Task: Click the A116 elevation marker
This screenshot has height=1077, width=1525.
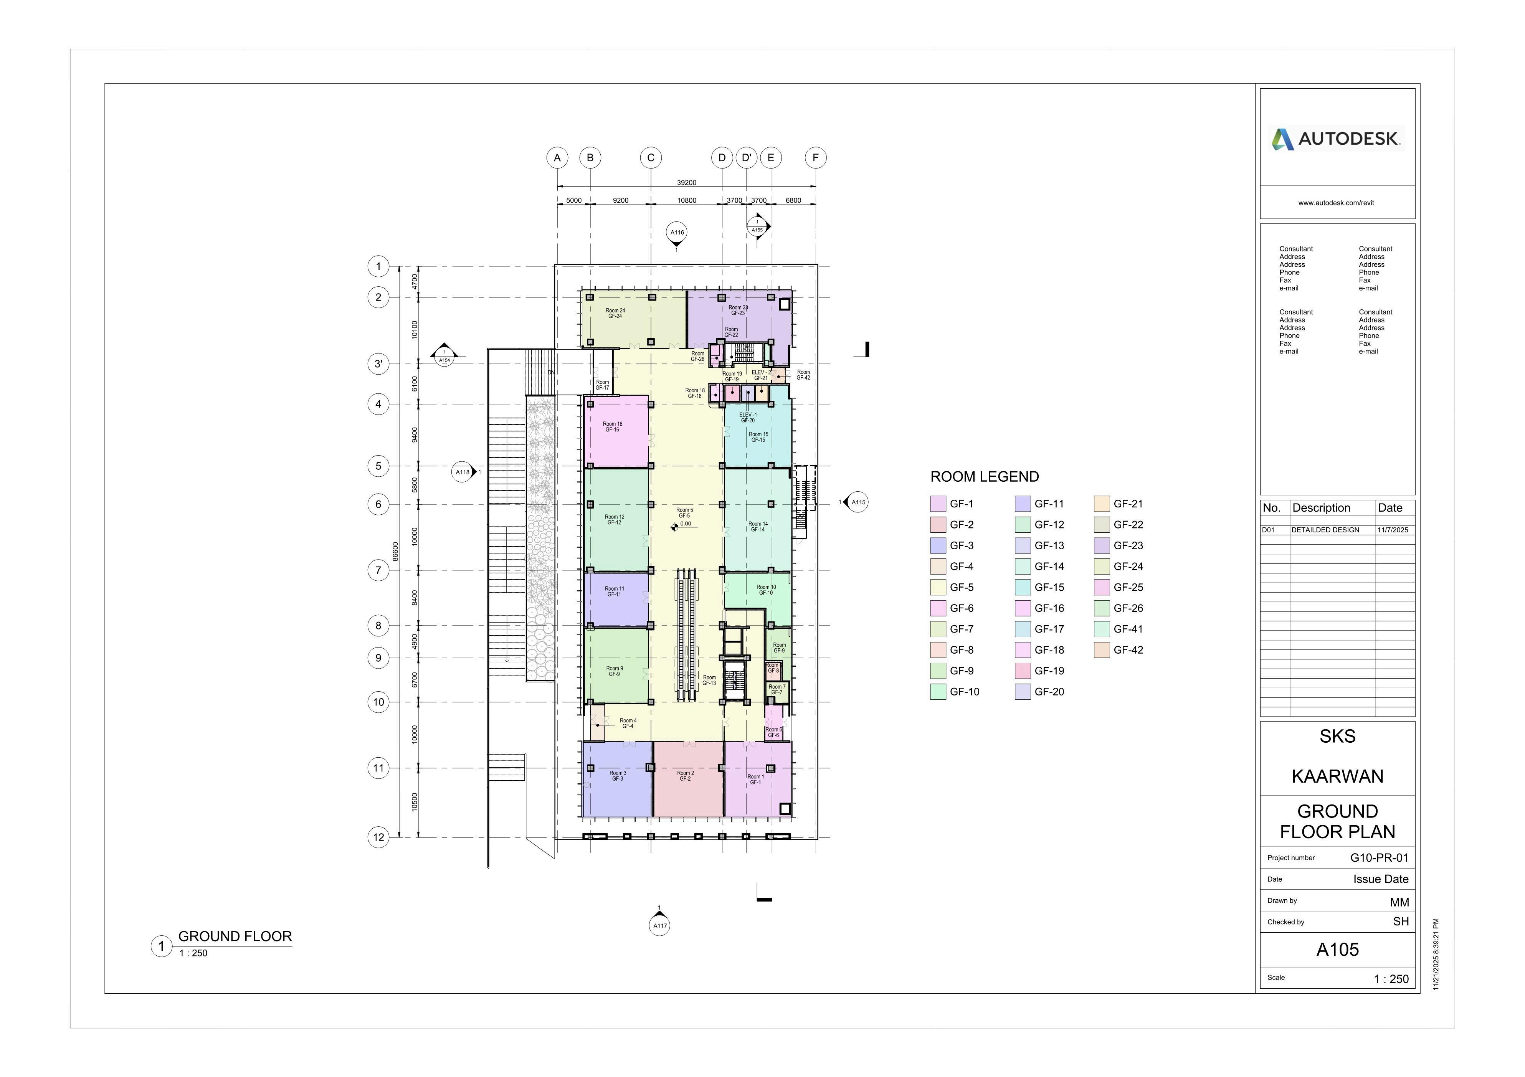Action: pos(677,233)
